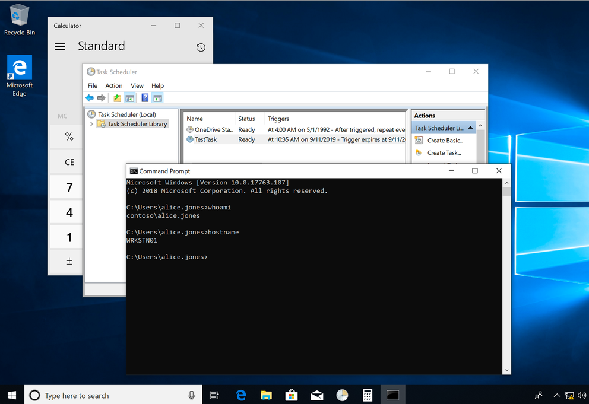Click the Back arrow in Task Scheduler toolbar
This screenshot has height=404, width=589.
[90, 97]
